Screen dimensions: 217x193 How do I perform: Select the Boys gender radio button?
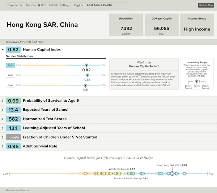point(61,5)
